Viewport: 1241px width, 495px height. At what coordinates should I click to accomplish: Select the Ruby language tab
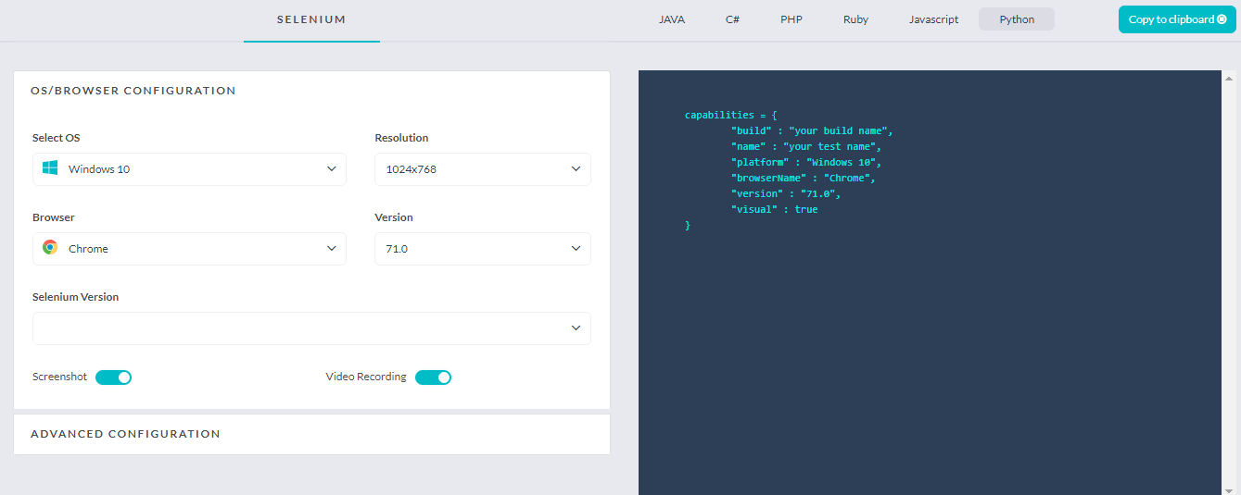pos(855,19)
